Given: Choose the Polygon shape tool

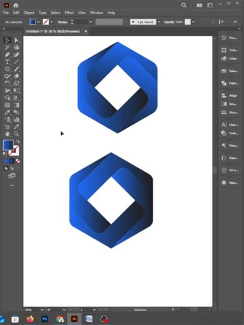Looking at the screenshot, I should pyautogui.click(x=8, y=69).
